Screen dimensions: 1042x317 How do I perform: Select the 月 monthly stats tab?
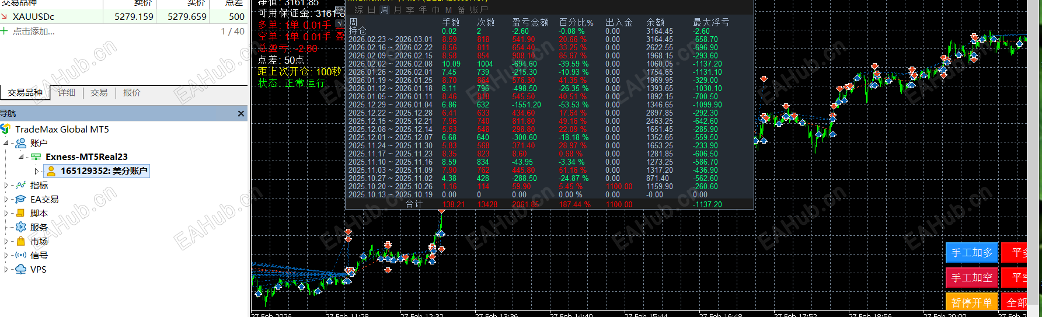pyautogui.click(x=398, y=10)
